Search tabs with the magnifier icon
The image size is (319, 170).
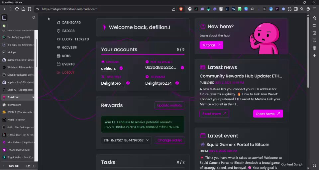pos(34,18)
